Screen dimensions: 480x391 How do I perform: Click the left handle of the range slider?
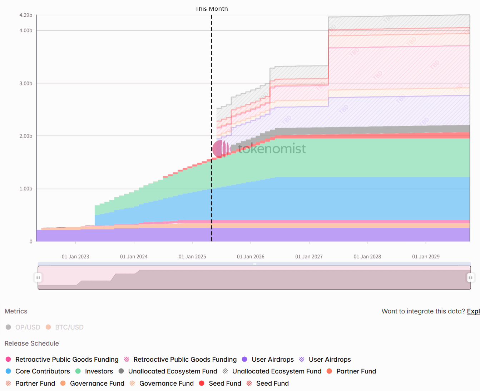pyautogui.click(x=38, y=277)
